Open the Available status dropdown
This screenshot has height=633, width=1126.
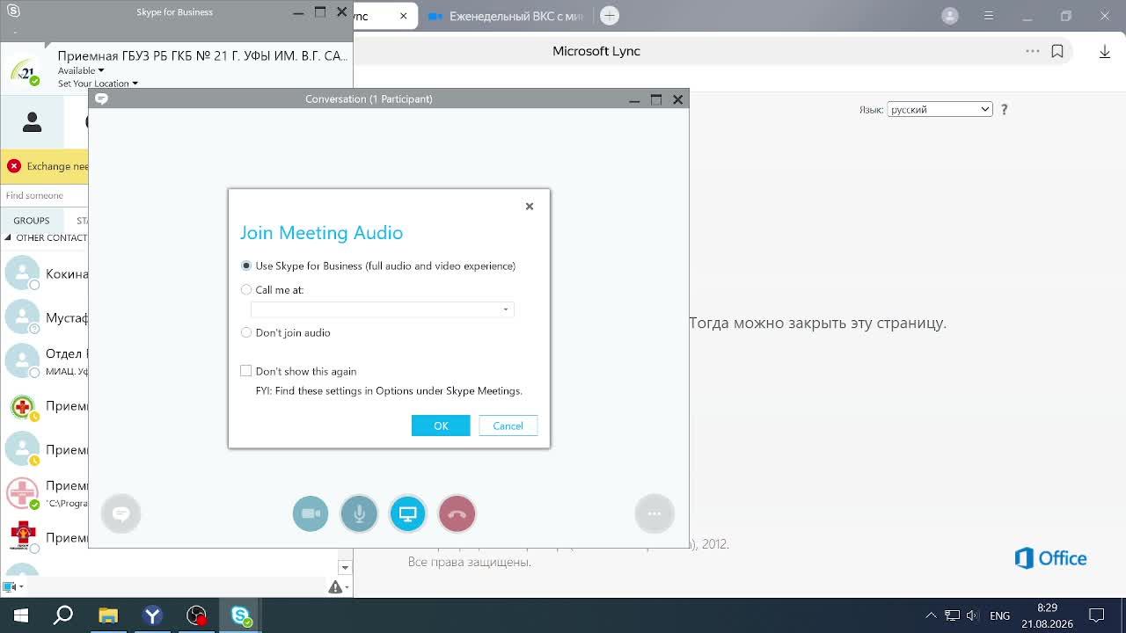[x=81, y=70]
